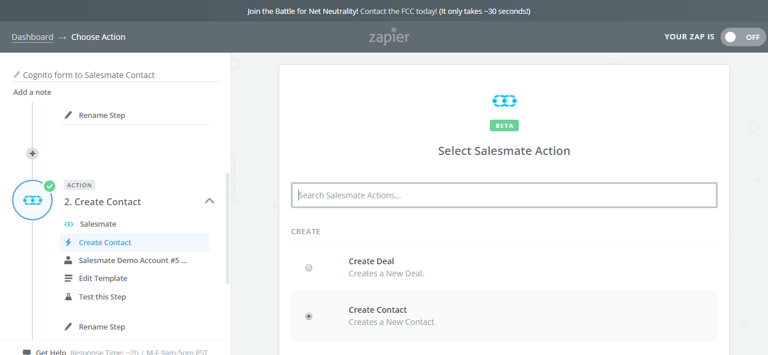Click the 2. Create Contact step title
This screenshot has height=355, width=768.
pyautogui.click(x=102, y=202)
